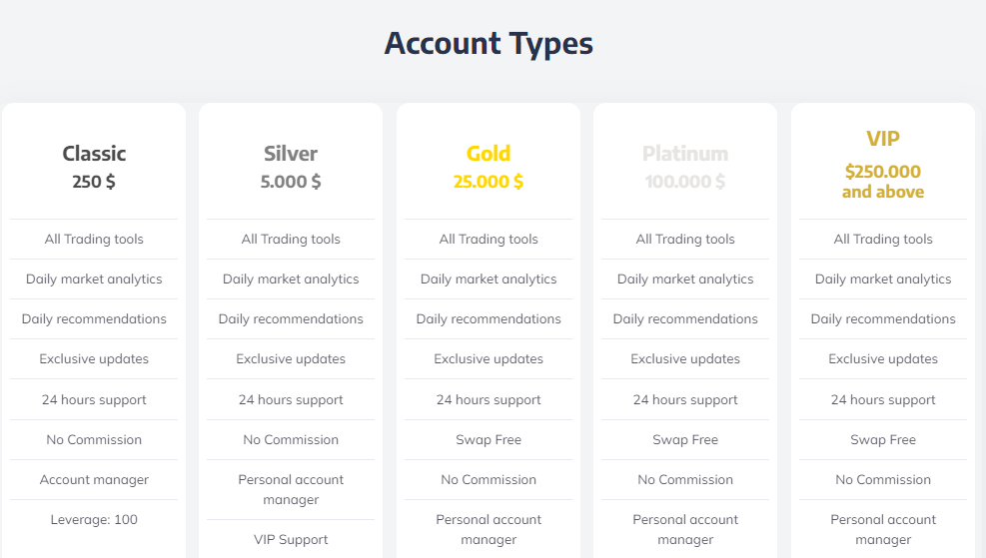
Task: Click 24 hours support in VIP card
Action: point(883,399)
